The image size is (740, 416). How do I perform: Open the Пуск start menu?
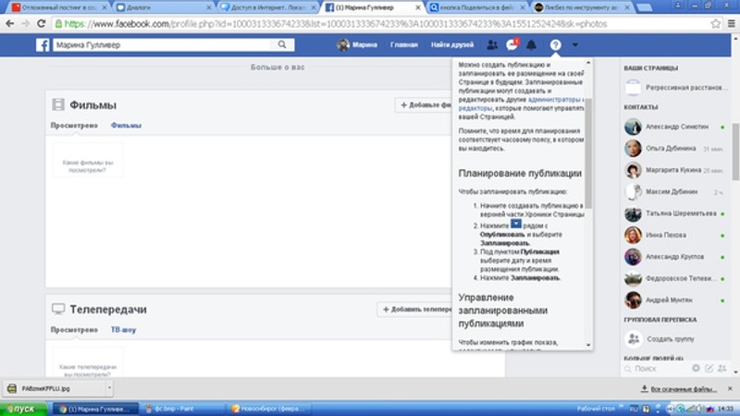(22, 409)
